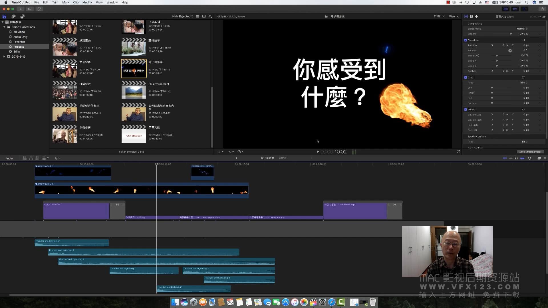The width and height of the screenshot is (548, 308).
Task: Select the Video inspector tab icon
Action: [x=466, y=16]
